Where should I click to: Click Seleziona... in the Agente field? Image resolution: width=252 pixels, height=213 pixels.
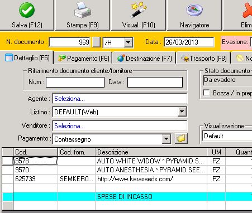coord(69,99)
